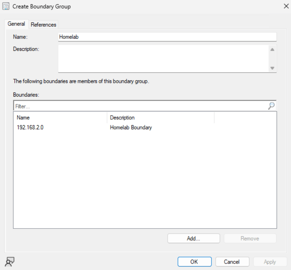Click the Homelab Boundary description text
Viewport: 291px width, 270px height.
pyautogui.click(x=131, y=127)
